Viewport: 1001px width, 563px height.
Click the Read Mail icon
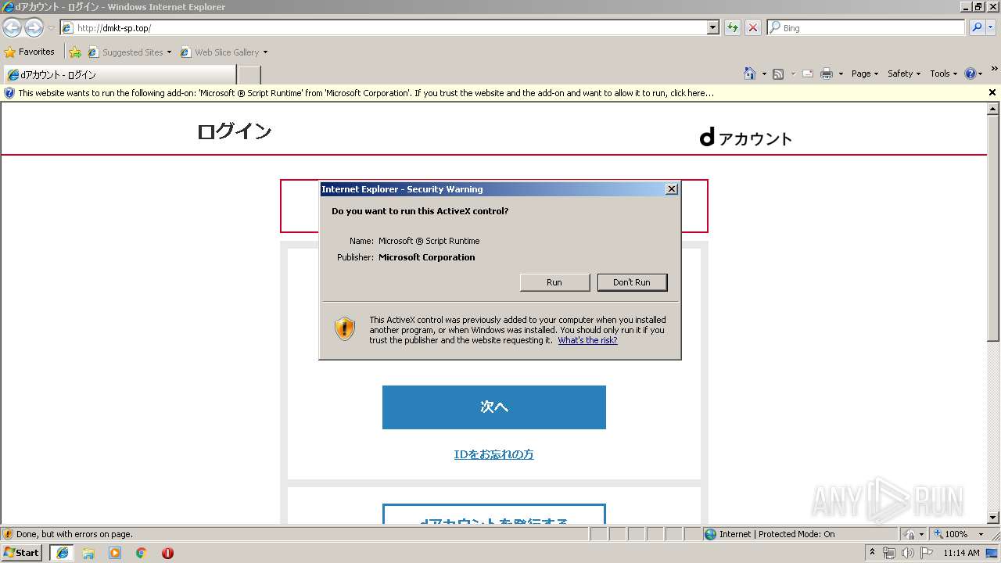(807, 74)
